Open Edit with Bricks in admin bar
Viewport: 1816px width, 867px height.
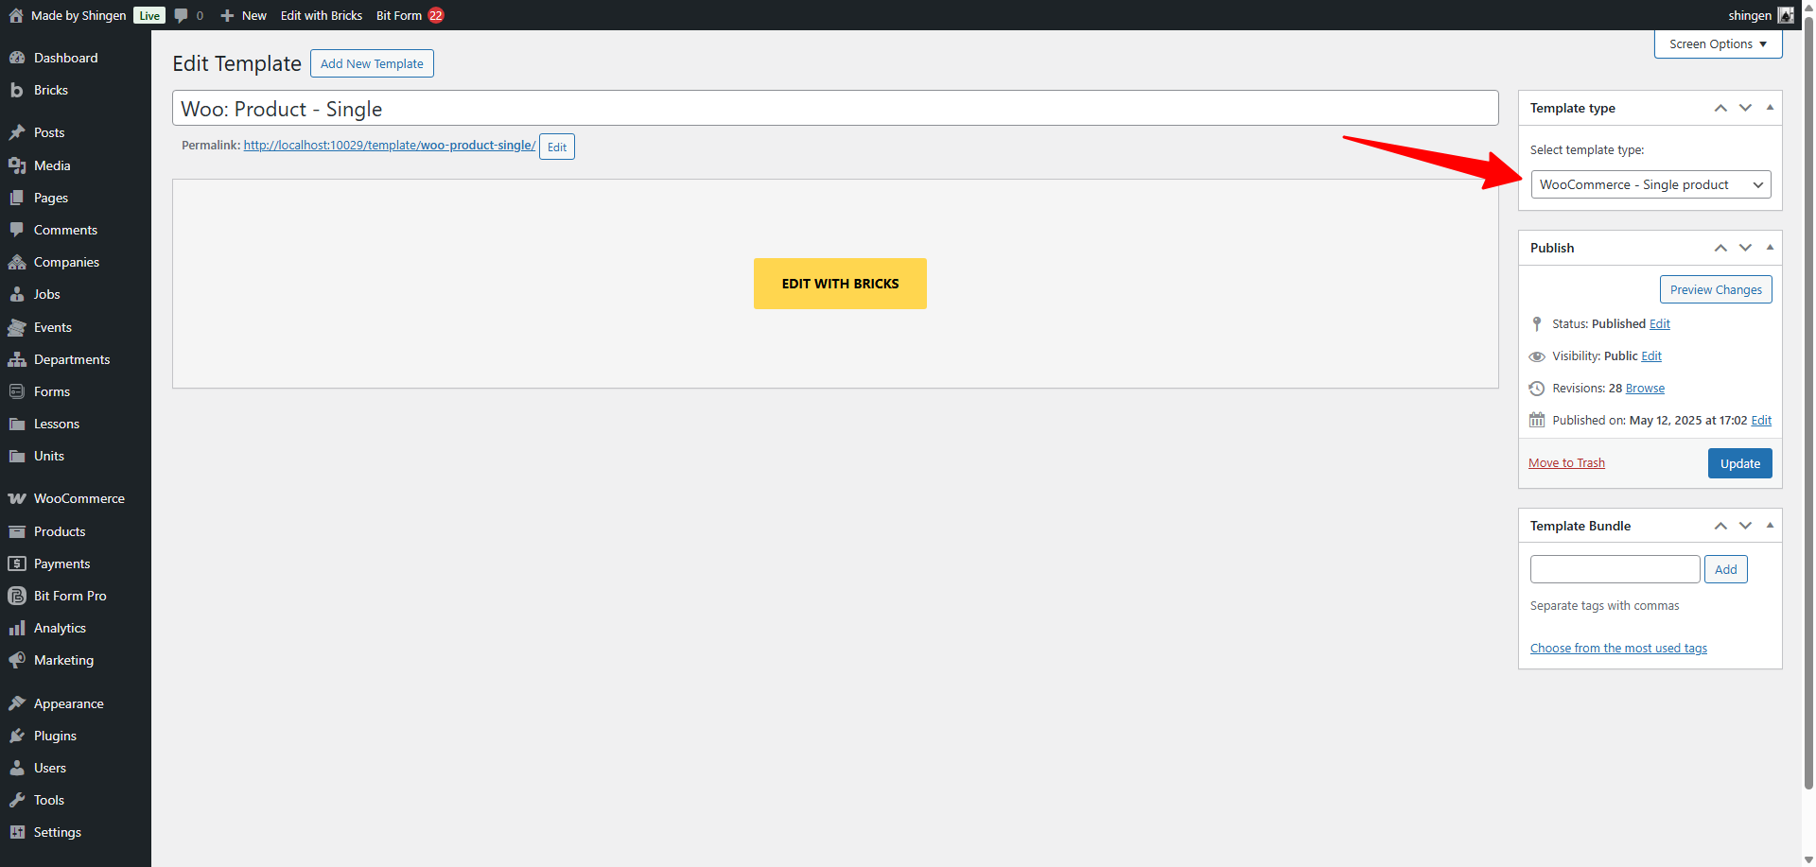322,15
